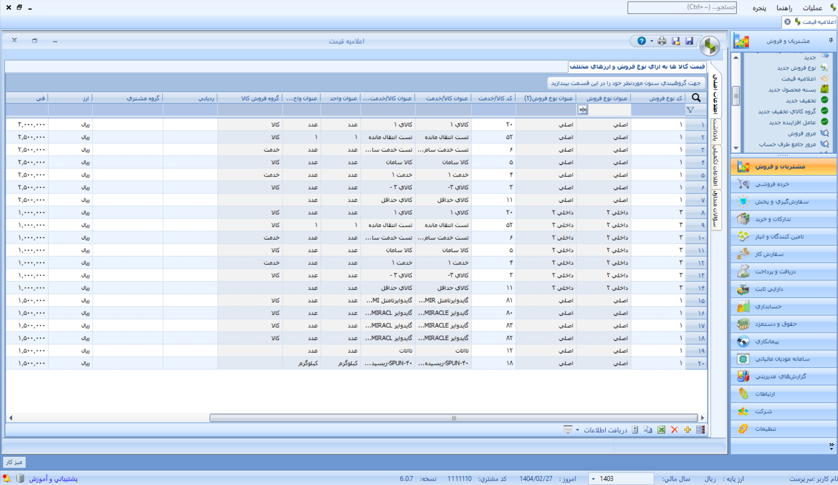Open the راهنما menu
Screen dimensions: 838x485
pos(784,8)
